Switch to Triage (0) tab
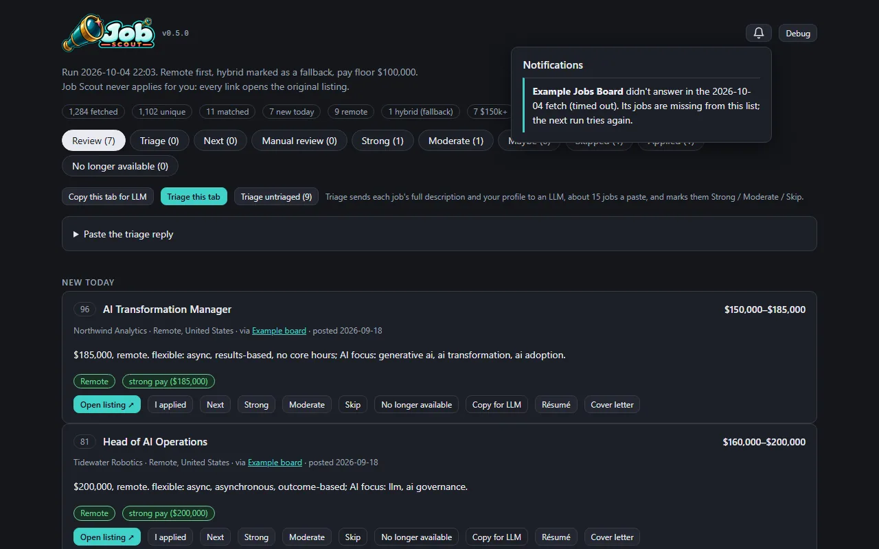 click(x=159, y=141)
